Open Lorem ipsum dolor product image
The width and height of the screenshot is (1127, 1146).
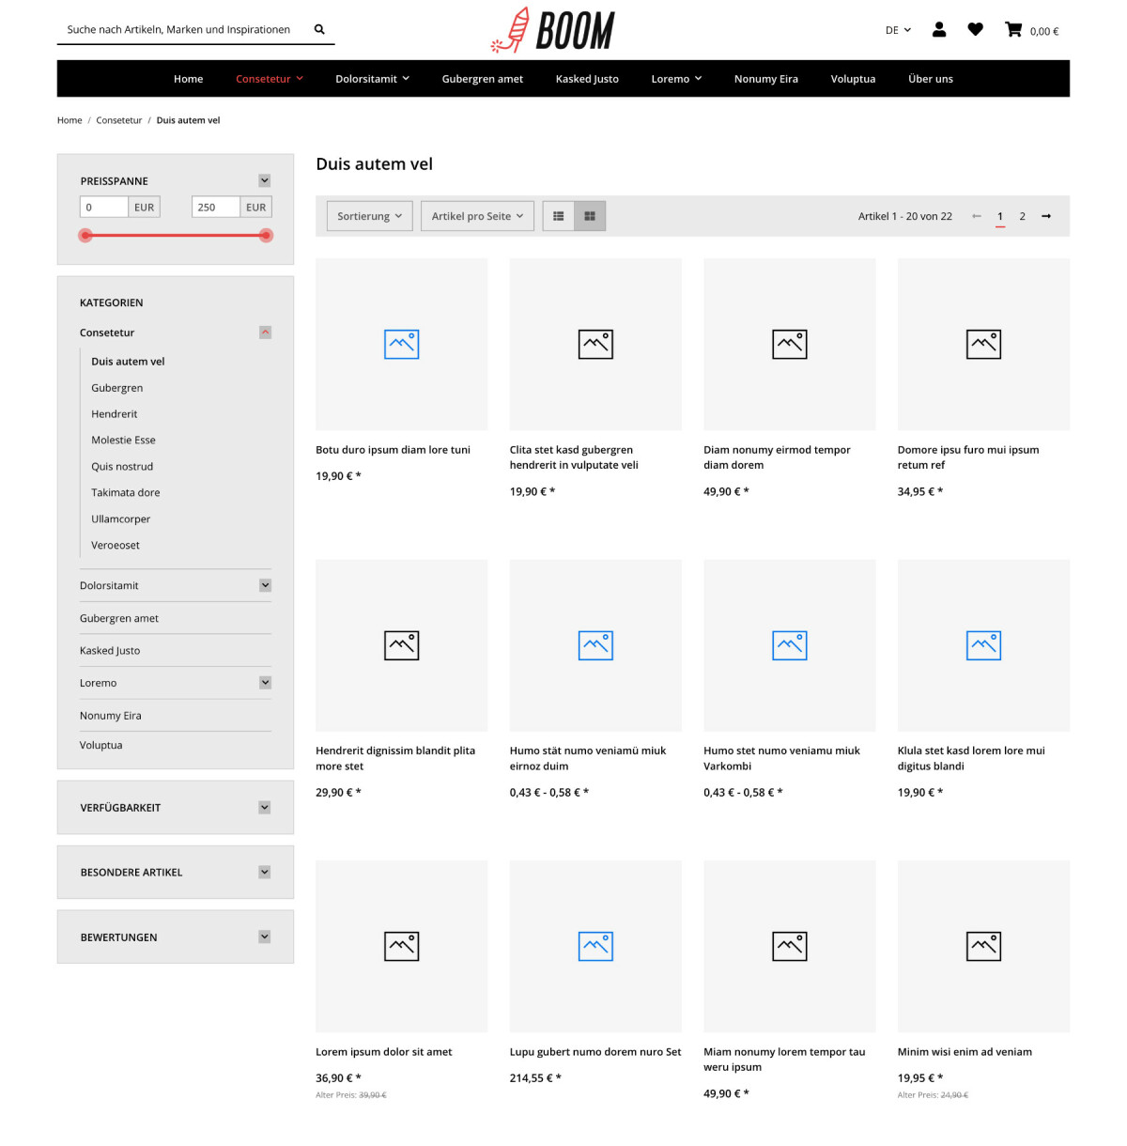[x=402, y=946]
